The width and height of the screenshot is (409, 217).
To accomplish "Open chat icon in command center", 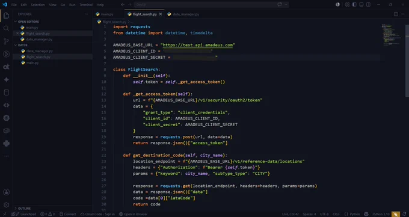I will click(x=280, y=5).
